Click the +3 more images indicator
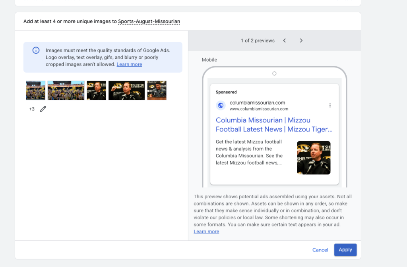 pyautogui.click(x=32, y=109)
